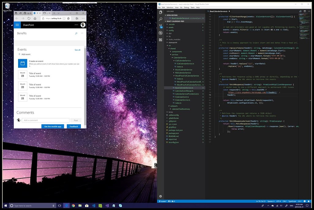Open Skype from the taskbar
The width and height of the screenshot is (314, 210).
point(120,206)
